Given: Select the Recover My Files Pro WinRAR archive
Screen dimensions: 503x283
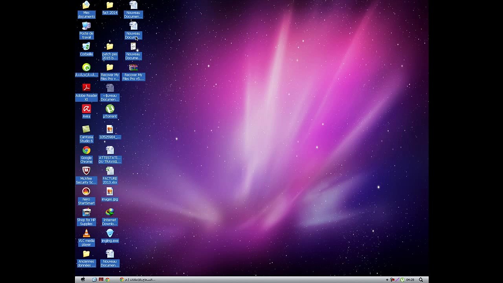Looking at the screenshot, I should point(133,72).
